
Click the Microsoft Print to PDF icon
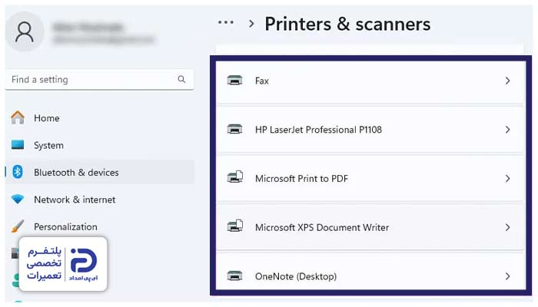(x=235, y=177)
